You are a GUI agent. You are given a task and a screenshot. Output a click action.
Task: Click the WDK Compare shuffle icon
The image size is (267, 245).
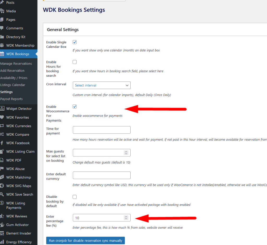2,134
